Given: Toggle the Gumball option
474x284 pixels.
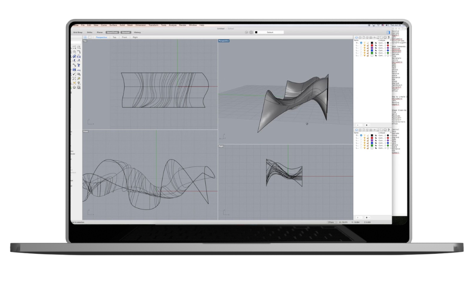Looking at the screenshot, I should coord(125,32).
